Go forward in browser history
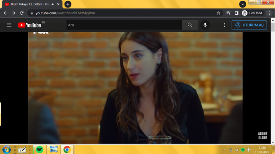Screen dimensions: 275x154 pyautogui.click(x=14, y=13)
